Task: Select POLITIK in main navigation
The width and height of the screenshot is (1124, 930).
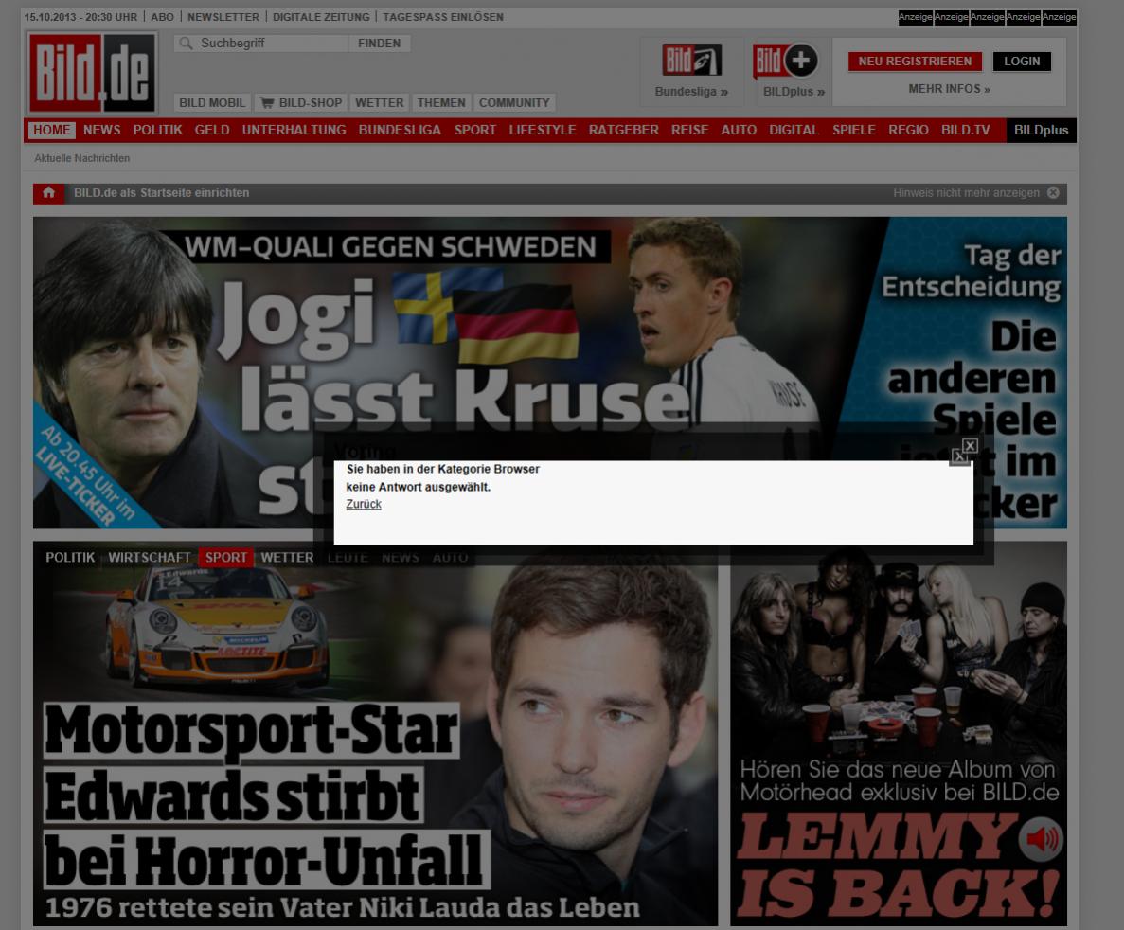Action: pyautogui.click(x=158, y=130)
